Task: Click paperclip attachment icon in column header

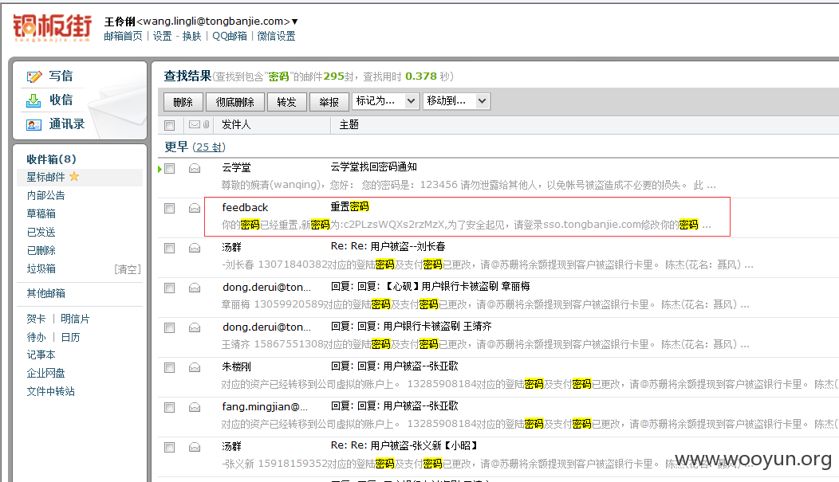Action: tap(206, 124)
